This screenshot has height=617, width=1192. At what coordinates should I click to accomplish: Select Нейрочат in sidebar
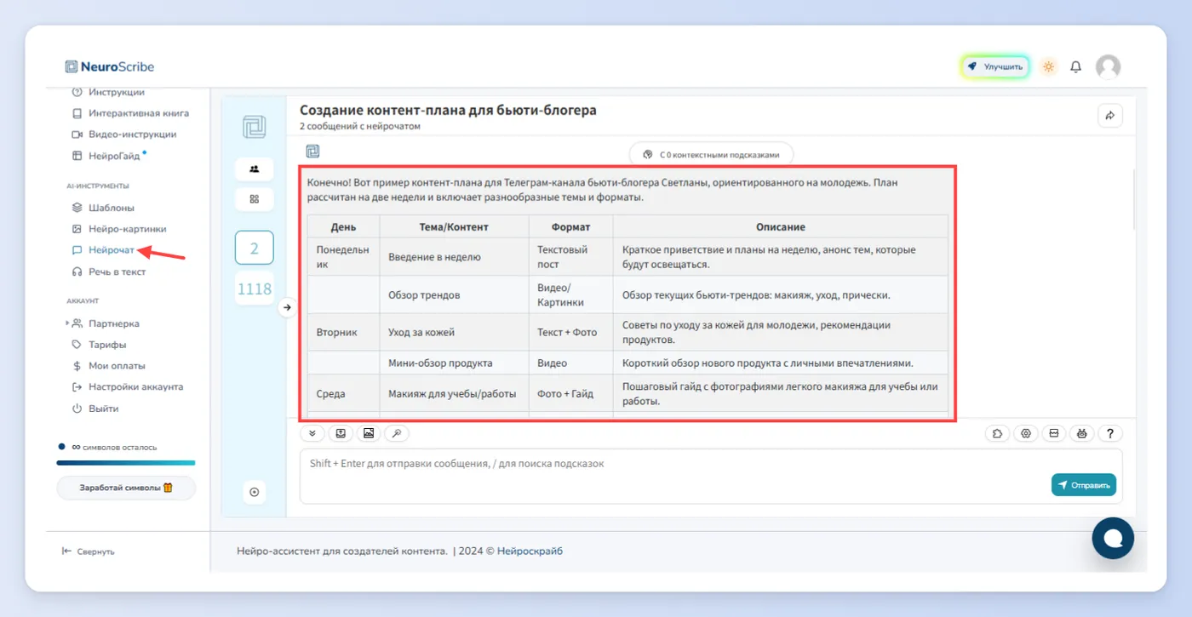click(x=102, y=250)
